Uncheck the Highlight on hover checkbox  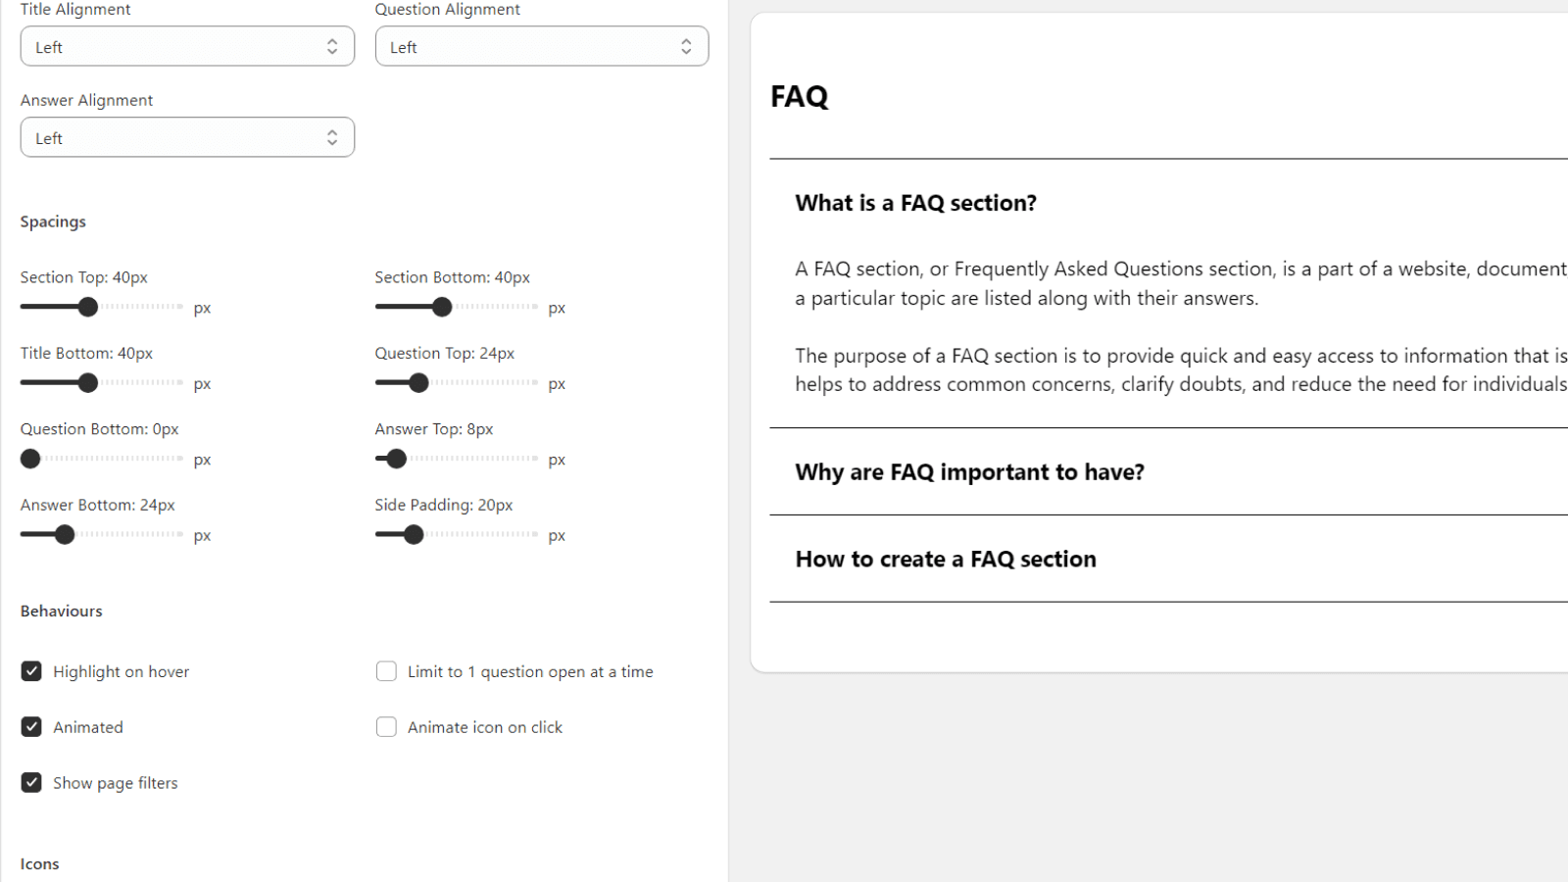(x=31, y=671)
